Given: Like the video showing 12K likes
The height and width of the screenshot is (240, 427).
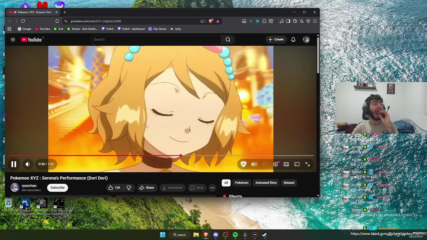Looking at the screenshot, I should (x=114, y=188).
